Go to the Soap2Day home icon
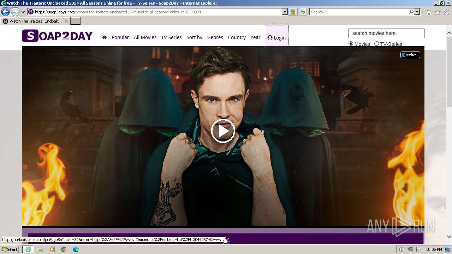 [104, 37]
